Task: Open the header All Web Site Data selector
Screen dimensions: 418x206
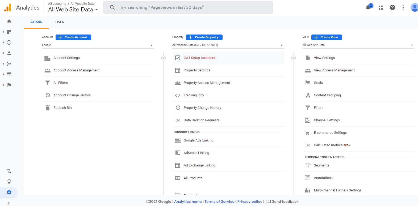Action: pyautogui.click(x=73, y=10)
